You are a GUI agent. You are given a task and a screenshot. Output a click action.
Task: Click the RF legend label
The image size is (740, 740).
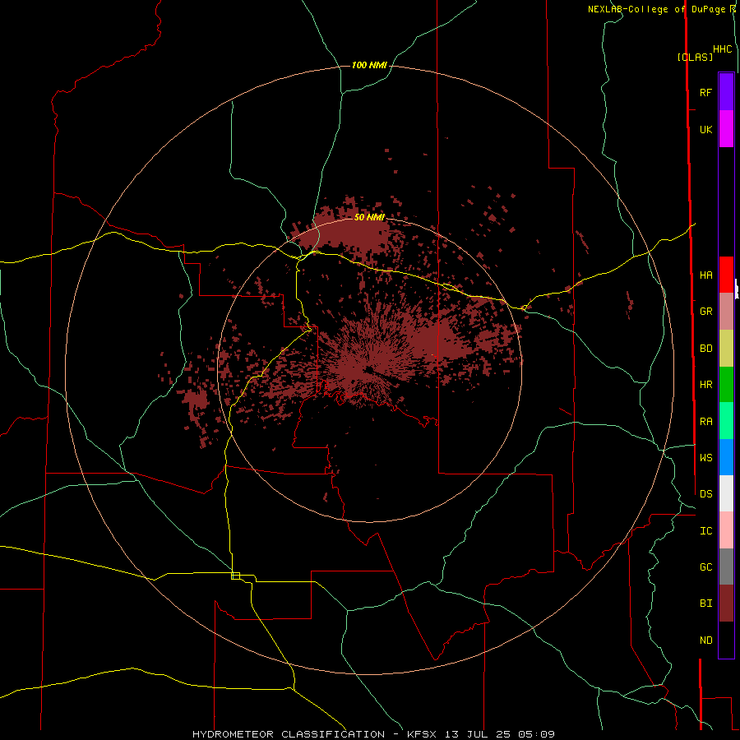click(x=705, y=93)
